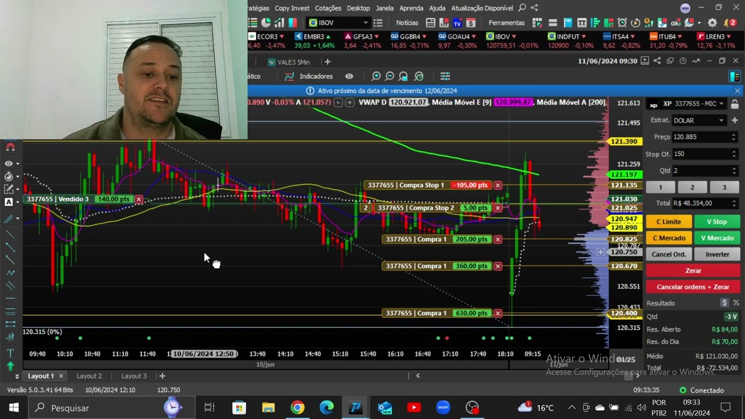745x419 pixels.
Task: Select the magnet snap tool
Action: point(10,148)
